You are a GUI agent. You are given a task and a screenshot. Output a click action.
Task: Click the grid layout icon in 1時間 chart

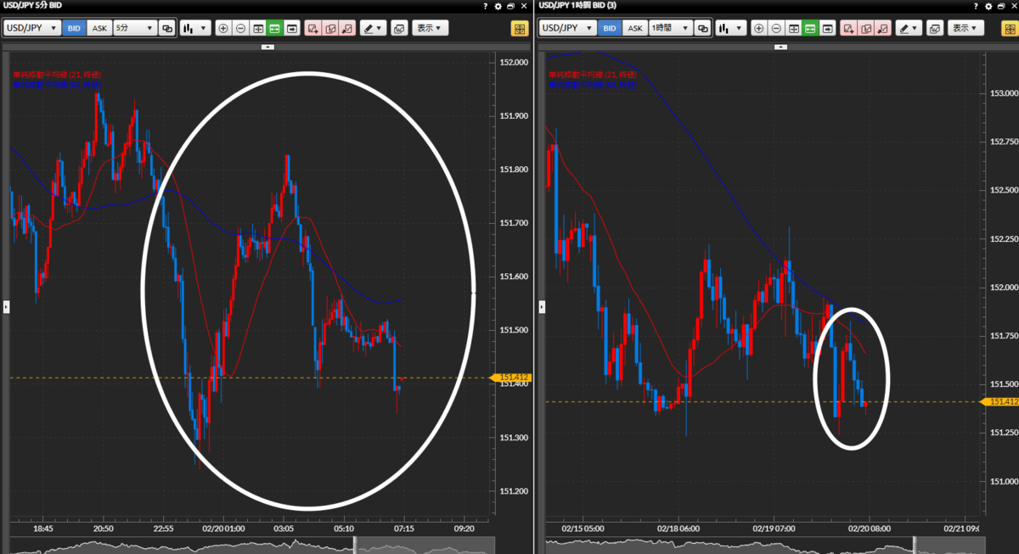[792, 28]
